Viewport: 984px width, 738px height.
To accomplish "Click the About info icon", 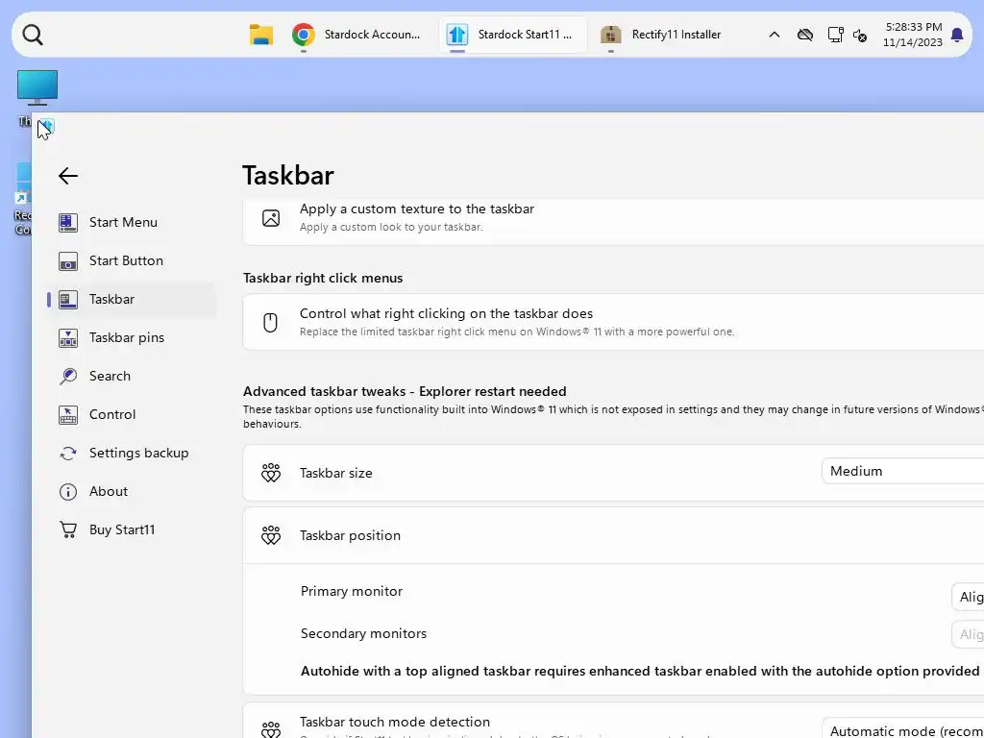I will click(68, 491).
